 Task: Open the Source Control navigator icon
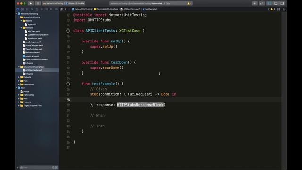pos(22,9)
